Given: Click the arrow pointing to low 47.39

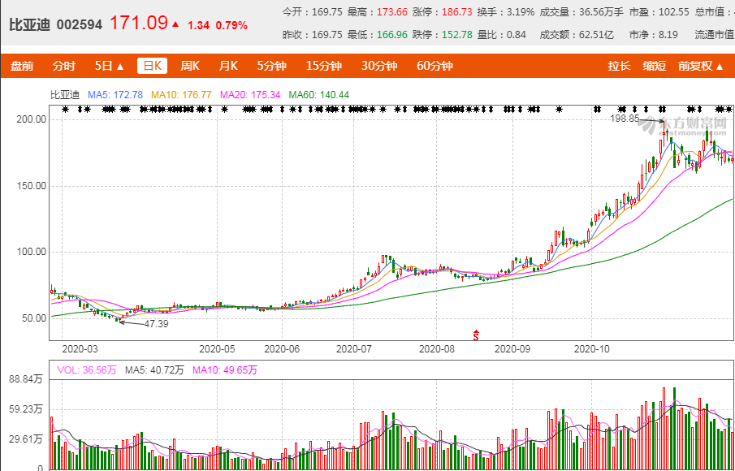Looking at the screenshot, I should coord(130,322).
